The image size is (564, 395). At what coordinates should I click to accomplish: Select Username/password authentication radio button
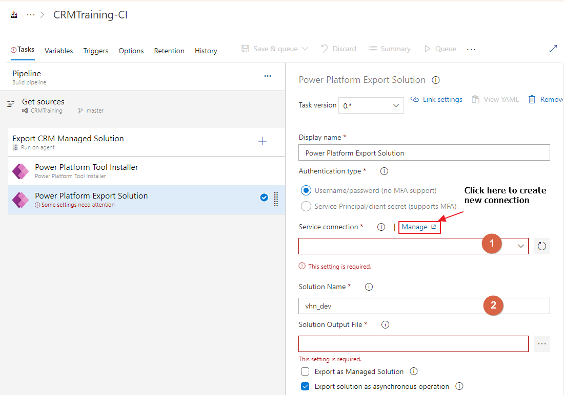click(306, 190)
